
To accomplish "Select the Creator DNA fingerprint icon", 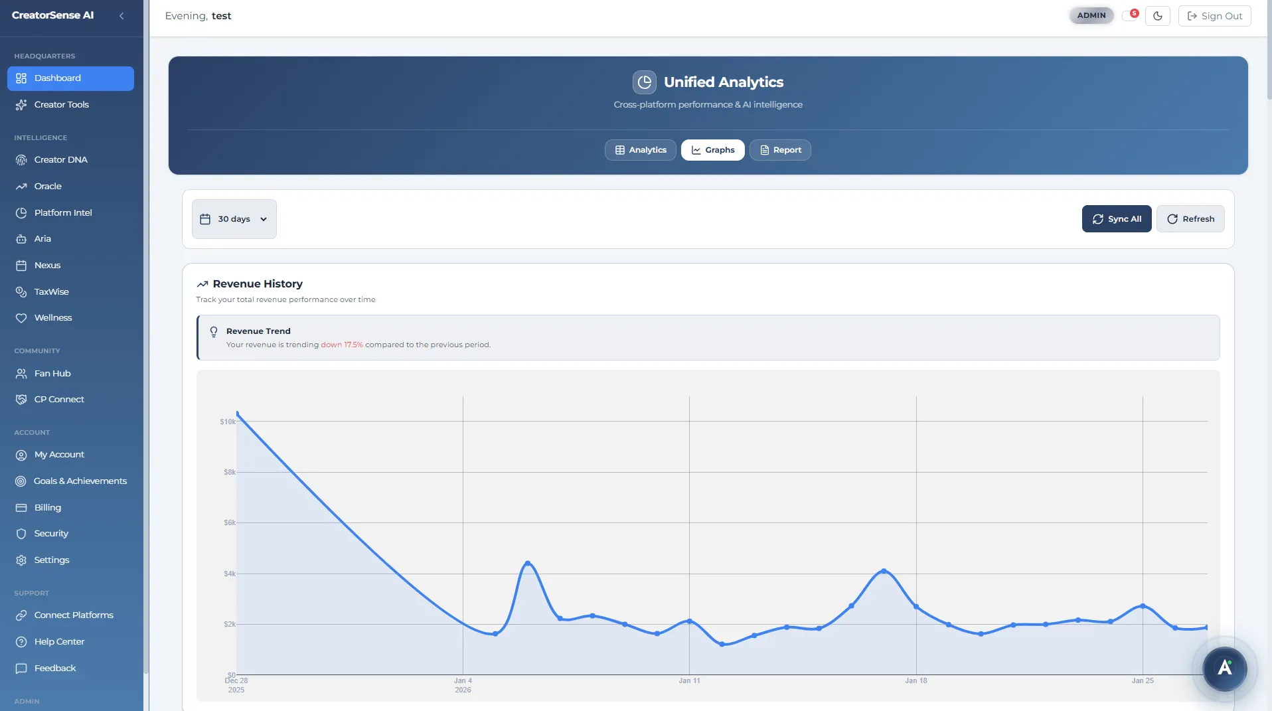I will tap(21, 159).
